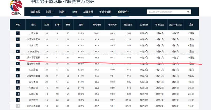Click the 20胜0负 home record cell
Screen dimensions: 211x110
point(144,33)
